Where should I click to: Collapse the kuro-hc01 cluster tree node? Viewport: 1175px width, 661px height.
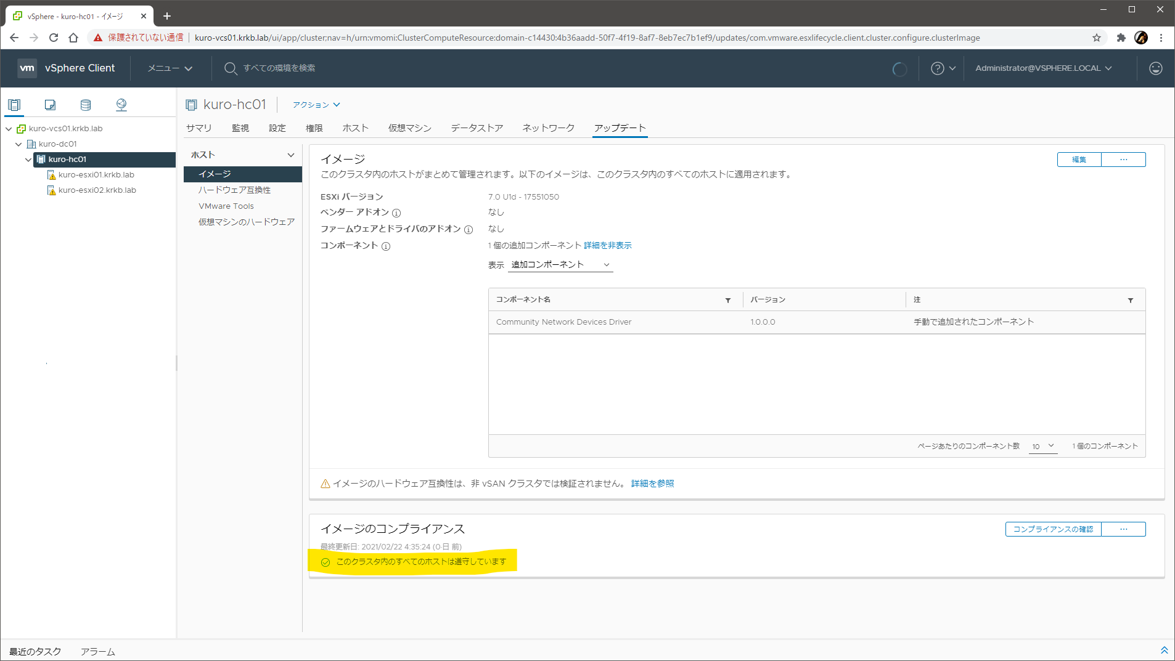click(28, 160)
